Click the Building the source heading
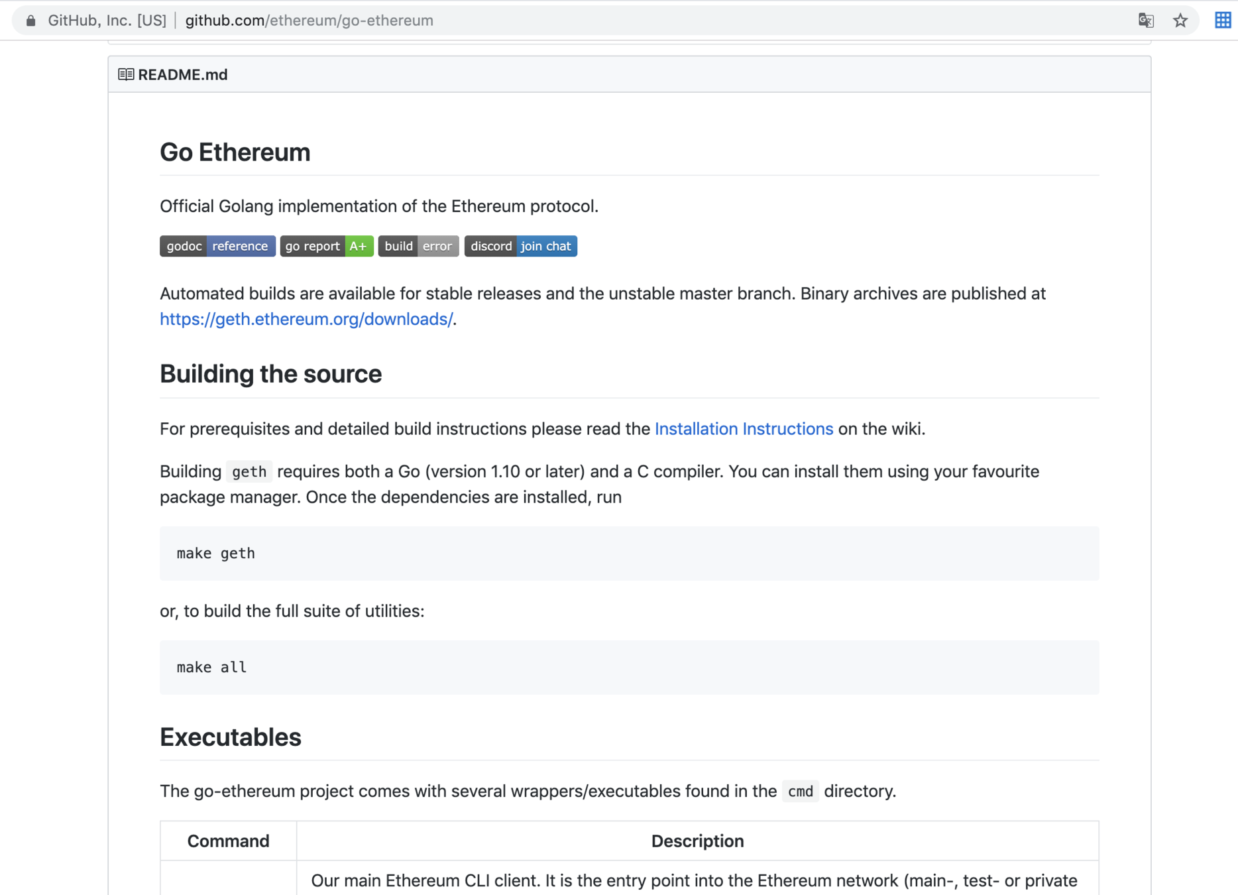Screen dimensions: 1238x895 [270, 374]
